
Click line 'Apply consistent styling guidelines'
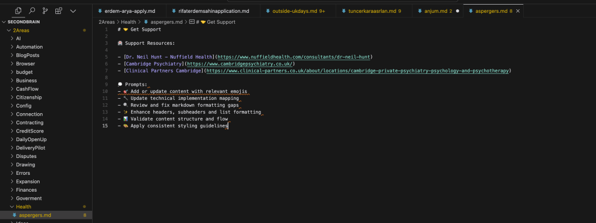point(173,125)
